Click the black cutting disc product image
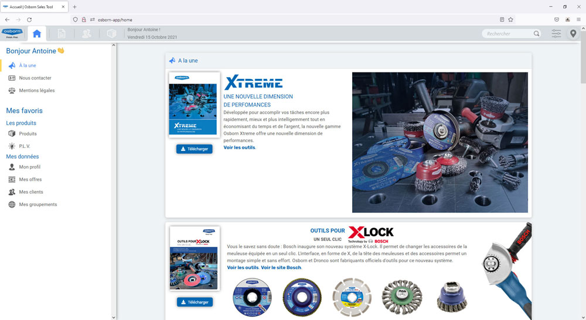 (252, 297)
